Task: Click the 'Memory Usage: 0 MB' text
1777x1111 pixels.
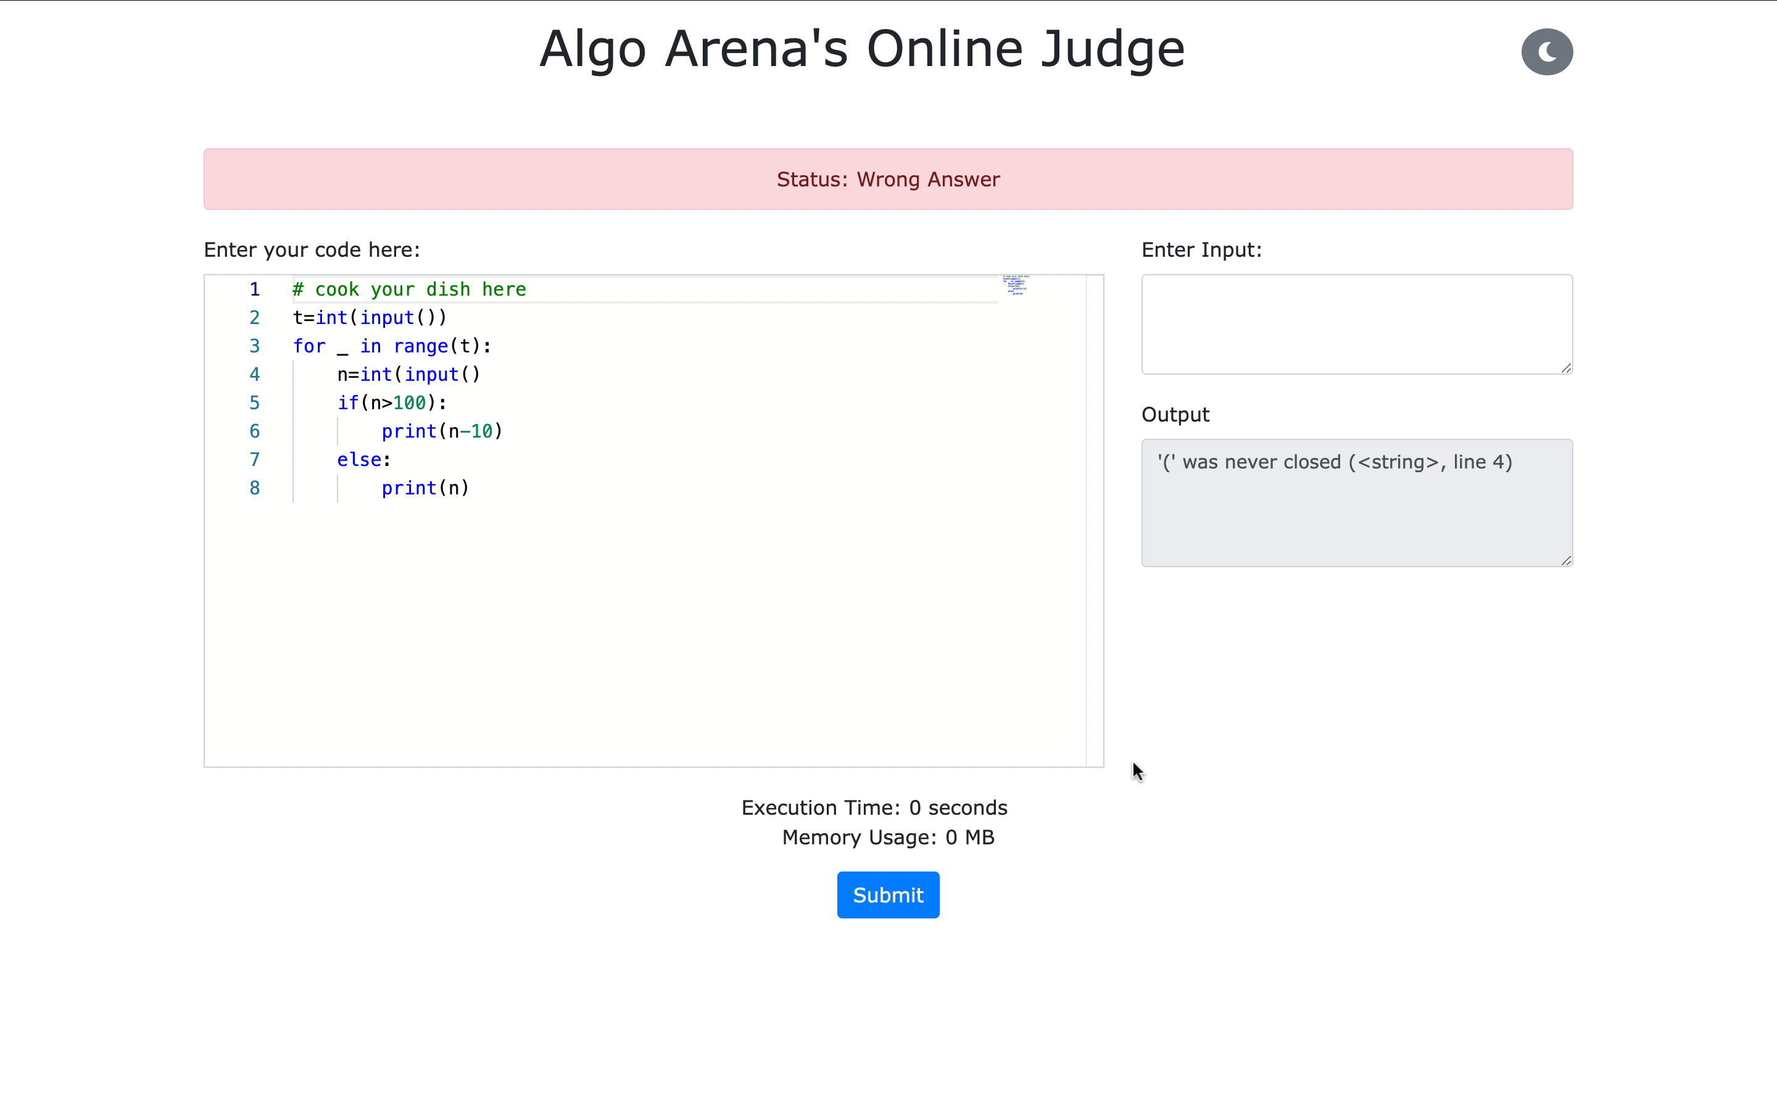Action: pyautogui.click(x=888, y=837)
